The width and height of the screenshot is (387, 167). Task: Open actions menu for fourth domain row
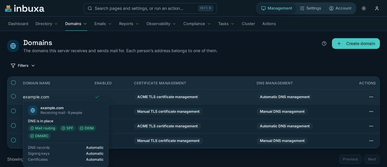pos(371,141)
